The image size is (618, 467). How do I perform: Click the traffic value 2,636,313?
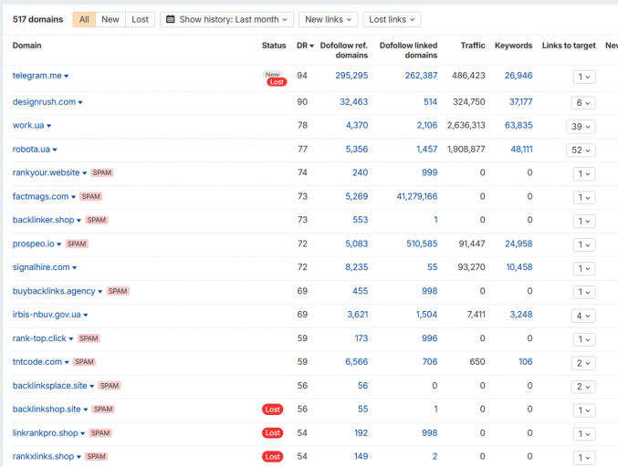tap(466, 125)
